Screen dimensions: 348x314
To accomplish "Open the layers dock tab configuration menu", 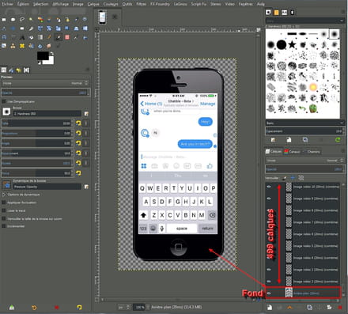I will (342, 151).
